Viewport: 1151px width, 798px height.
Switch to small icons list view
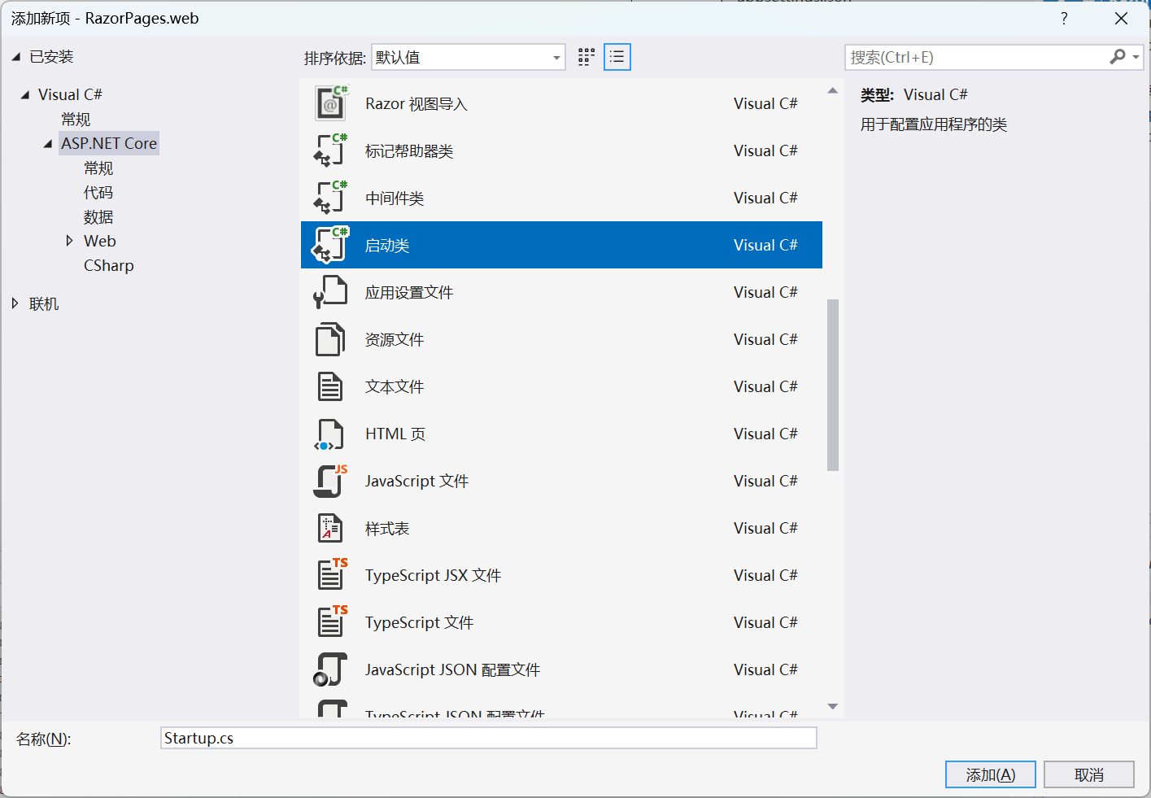point(617,57)
